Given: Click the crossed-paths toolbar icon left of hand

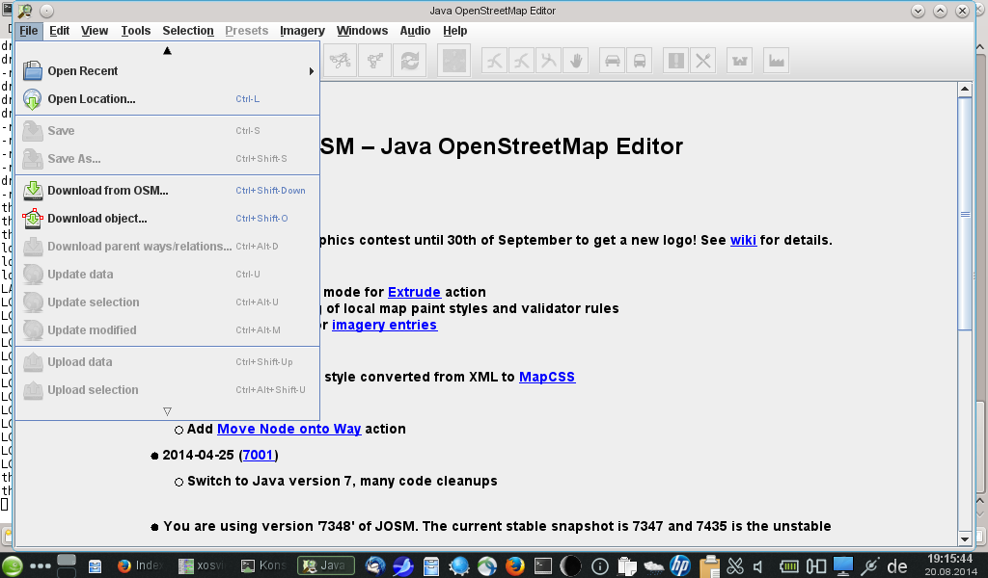Looking at the screenshot, I should [548, 61].
